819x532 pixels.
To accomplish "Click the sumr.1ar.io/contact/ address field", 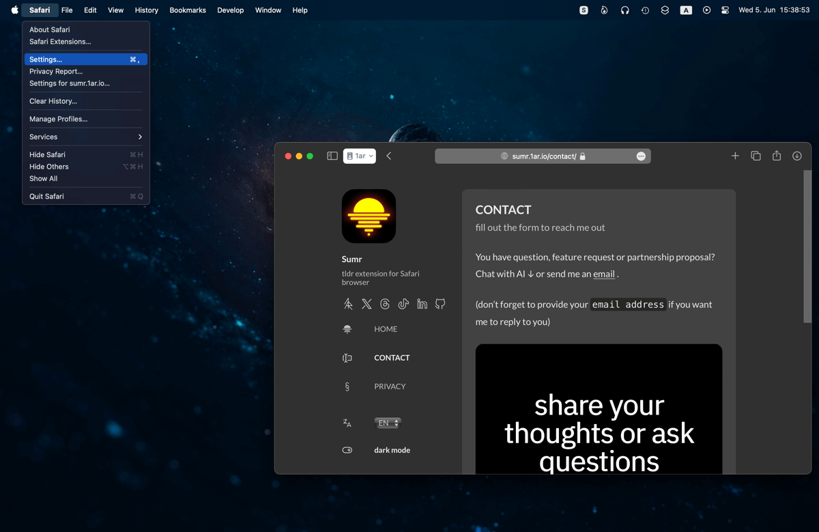I will click(x=543, y=156).
